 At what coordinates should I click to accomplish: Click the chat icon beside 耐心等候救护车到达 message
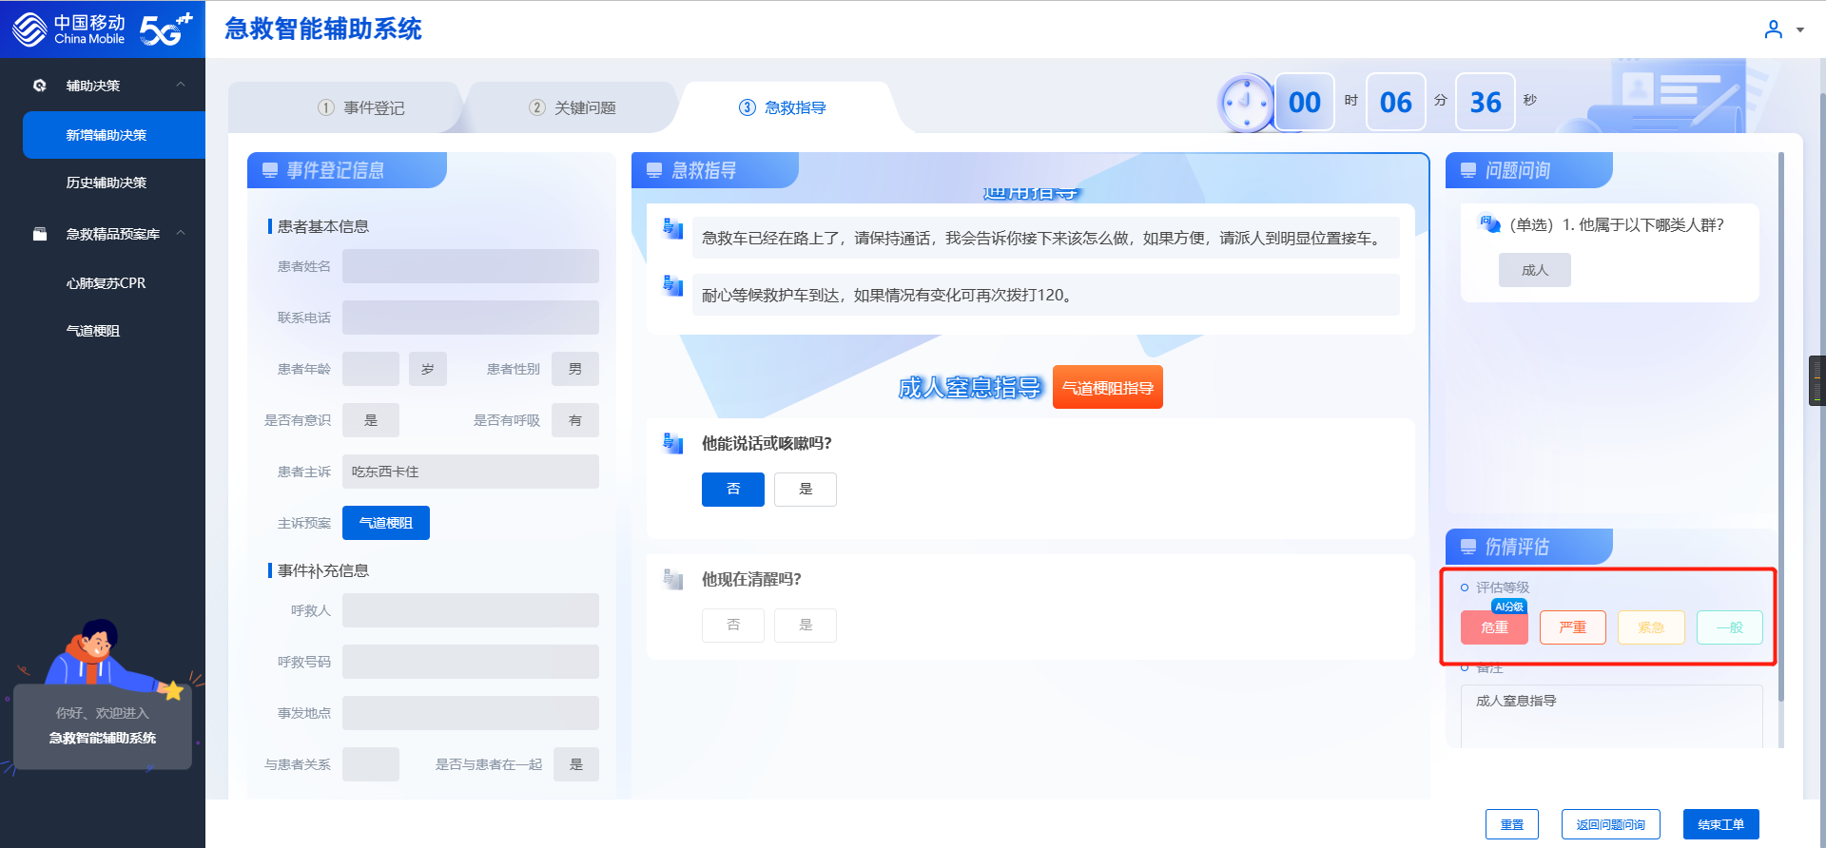point(673,285)
